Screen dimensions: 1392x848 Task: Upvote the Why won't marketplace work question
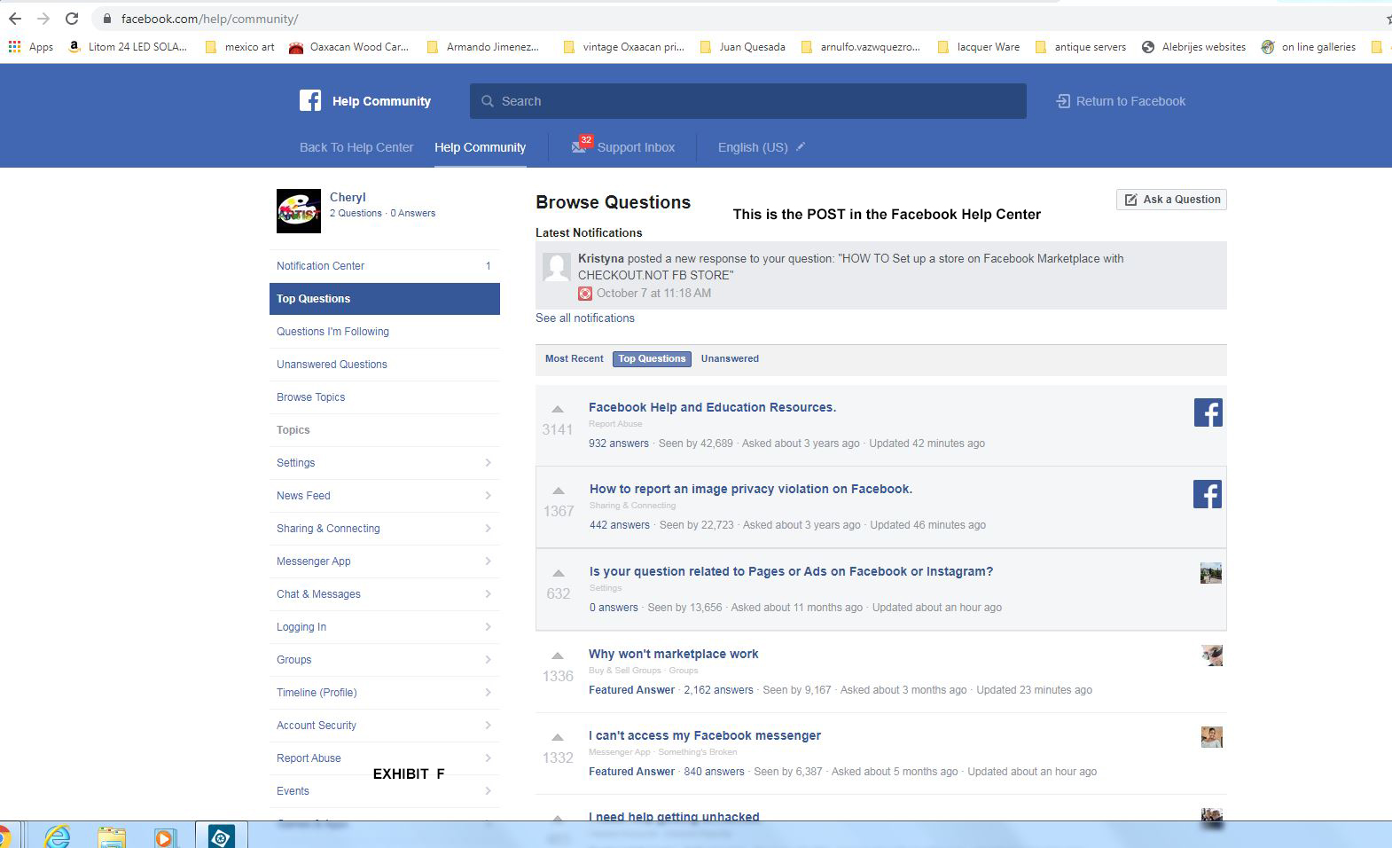[558, 656]
